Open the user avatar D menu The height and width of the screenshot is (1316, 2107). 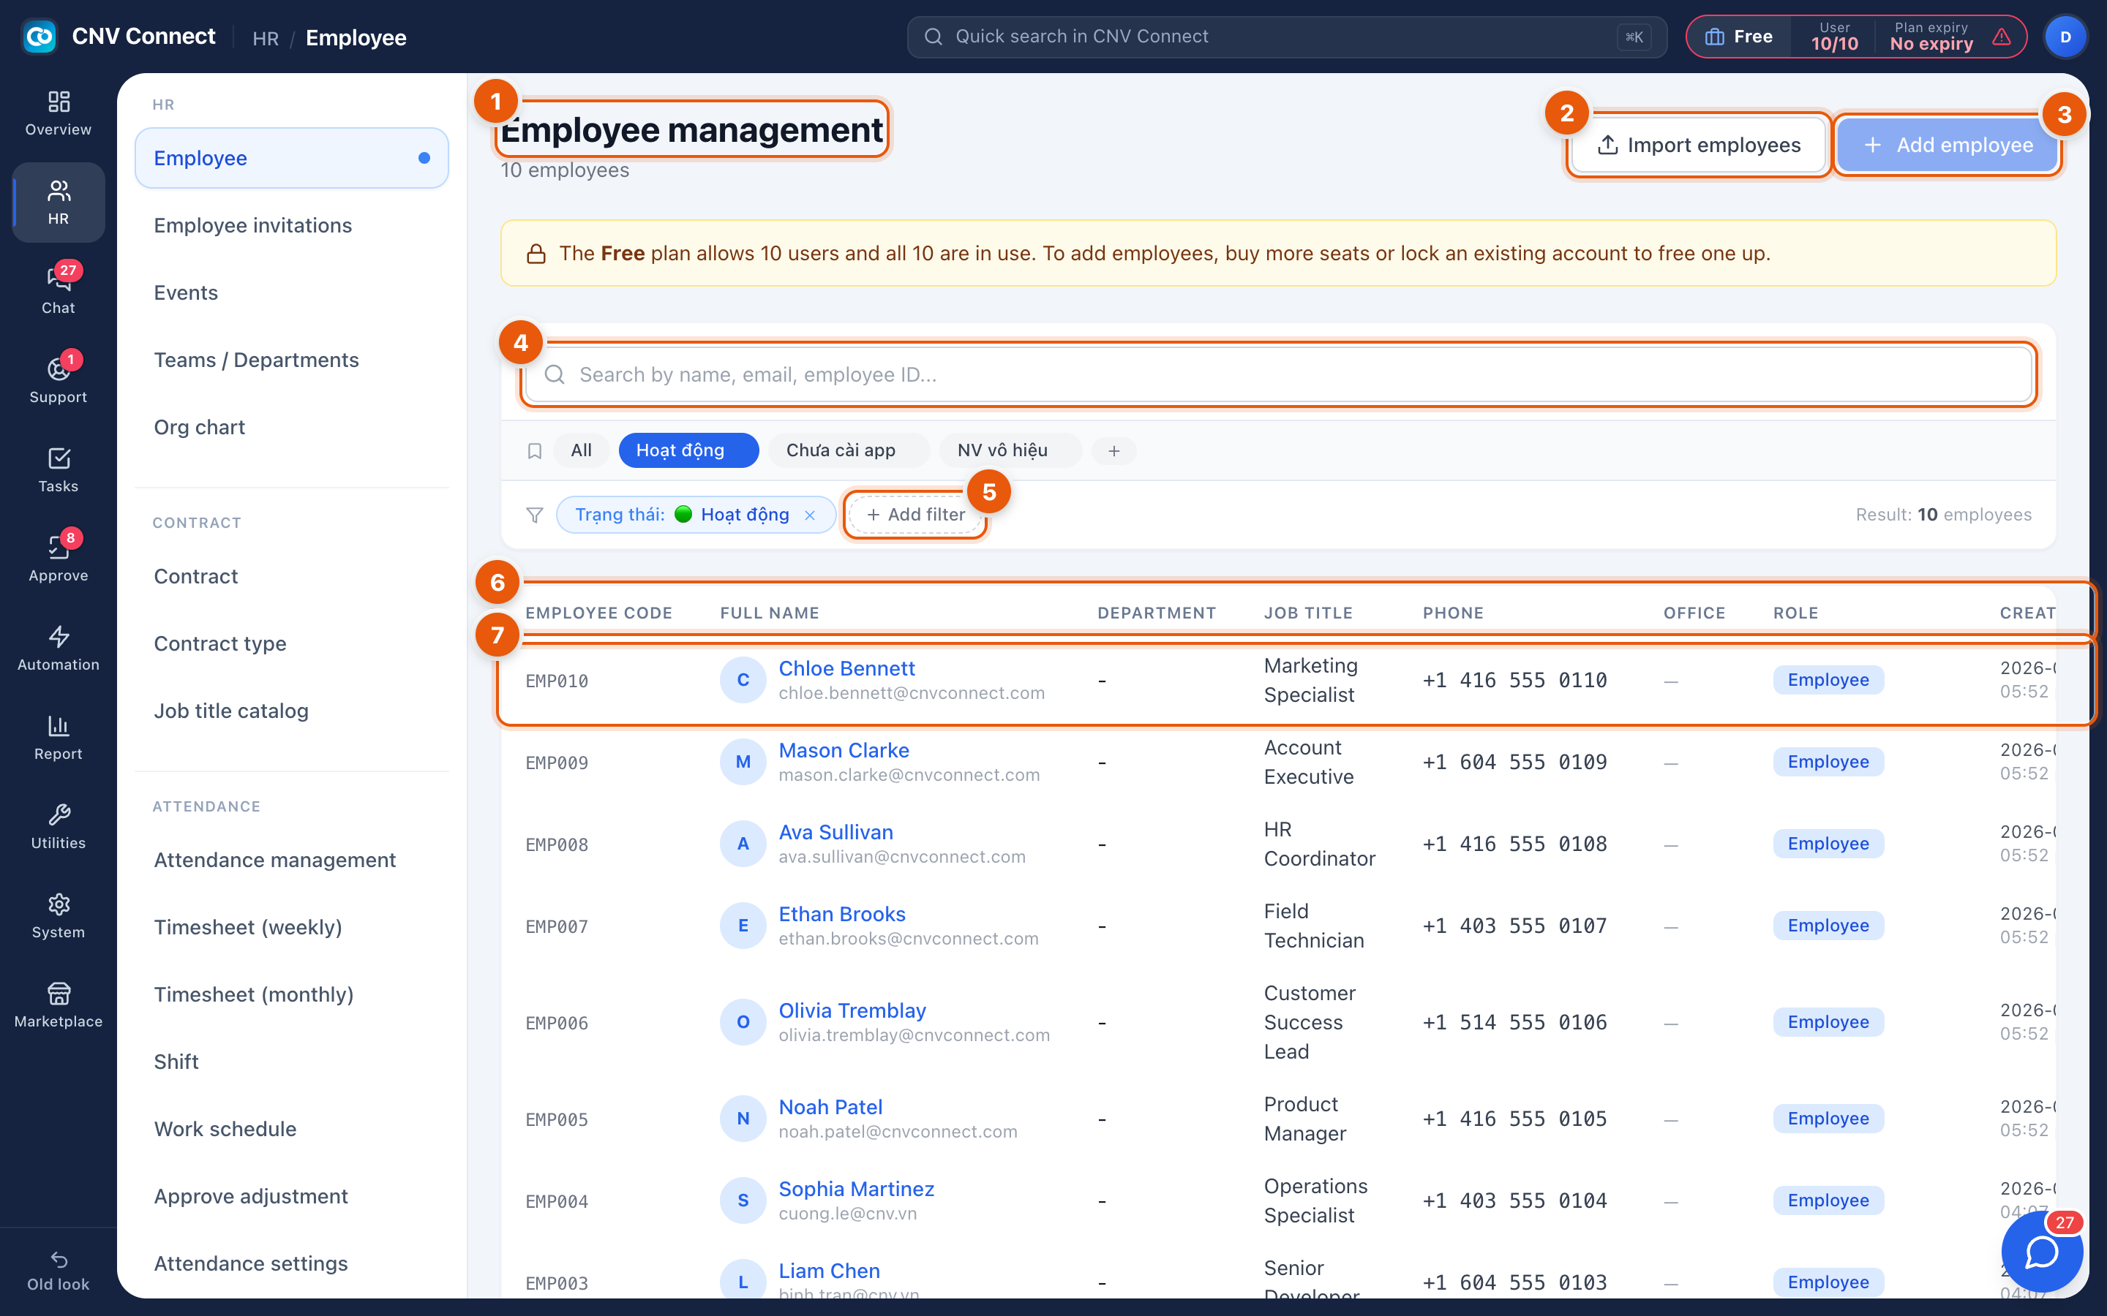(2065, 37)
